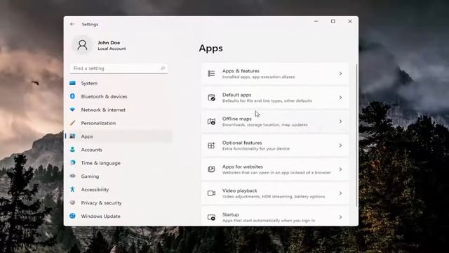Click the Optional features grid icon
This screenshot has height=253, width=449.
coord(211,145)
